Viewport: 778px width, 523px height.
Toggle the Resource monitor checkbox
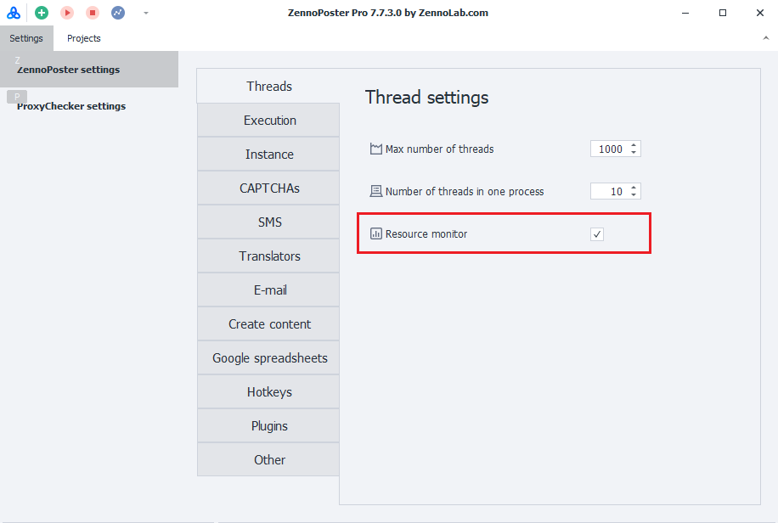pyautogui.click(x=597, y=234)
